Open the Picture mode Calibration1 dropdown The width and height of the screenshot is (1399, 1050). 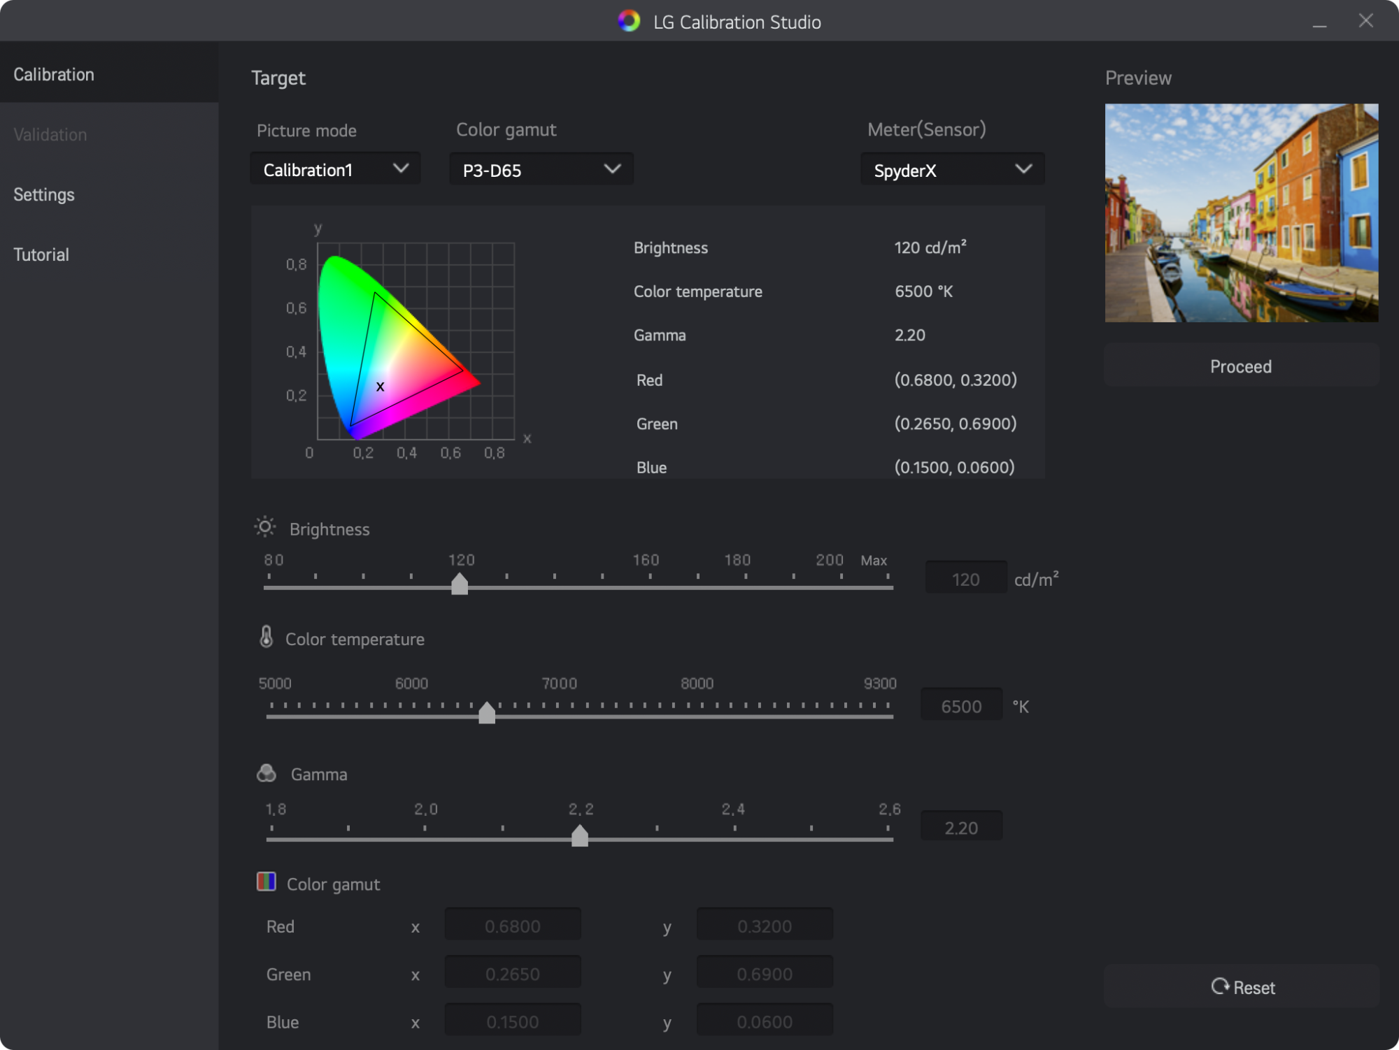coord(335,169)
